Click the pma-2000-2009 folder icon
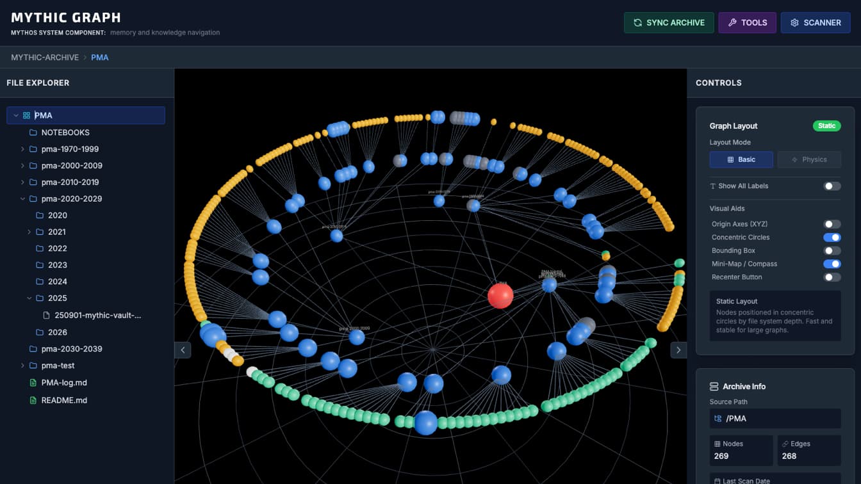The width and height of the screenshot is (861, 484). tap(33, 166)
